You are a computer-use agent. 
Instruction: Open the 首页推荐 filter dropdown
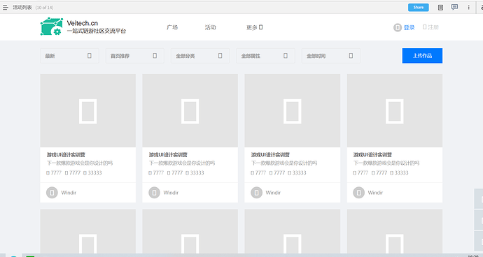(x=135, y=56)
